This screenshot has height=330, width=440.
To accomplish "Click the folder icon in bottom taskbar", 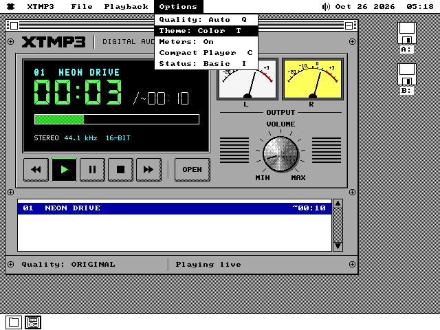I will tap(14, 322).
